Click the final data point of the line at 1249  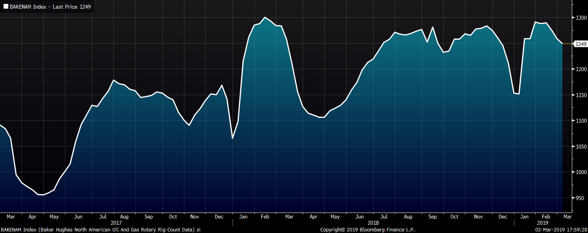tap(562, 44)
